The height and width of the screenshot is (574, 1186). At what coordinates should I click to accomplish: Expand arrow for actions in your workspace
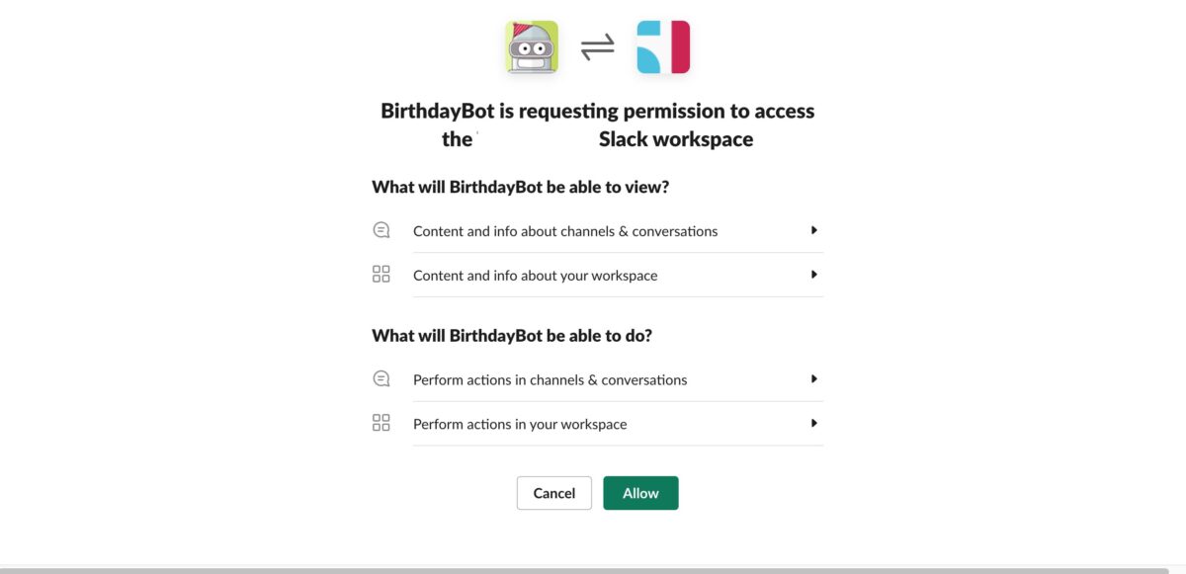(814, 423)
